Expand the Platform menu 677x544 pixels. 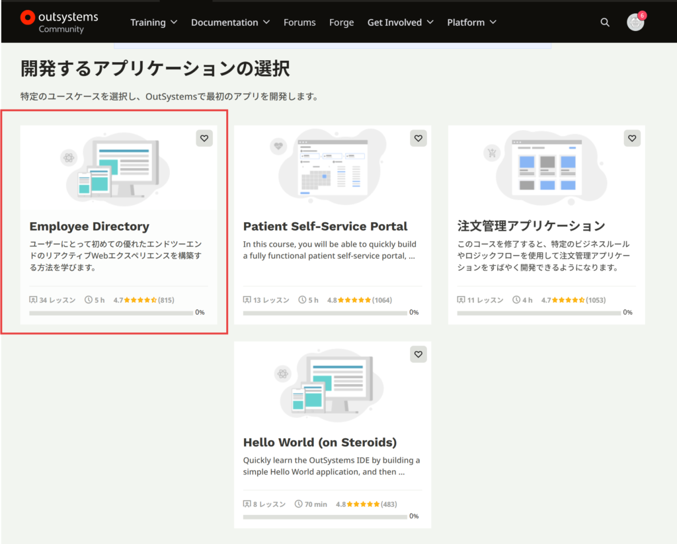click(x=471, y=22)
